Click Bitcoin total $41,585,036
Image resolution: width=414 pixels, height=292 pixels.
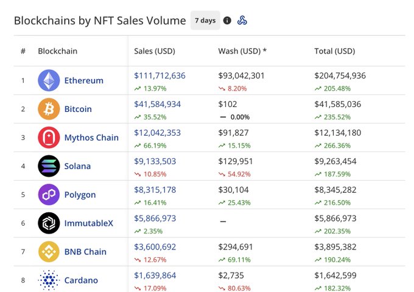(338, 104)
